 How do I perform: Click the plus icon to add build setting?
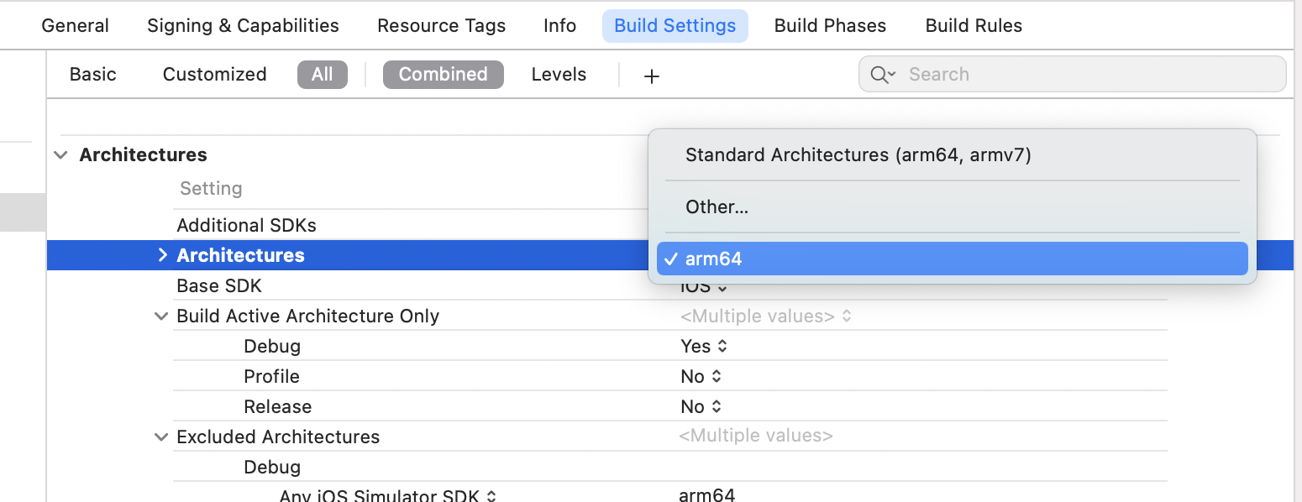[x=651, y=75]
